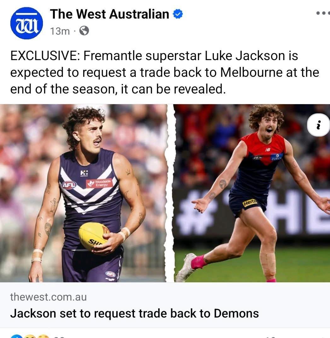Click the third reaction emoji
The image size is (330, 338).
[x=43, y=336]
